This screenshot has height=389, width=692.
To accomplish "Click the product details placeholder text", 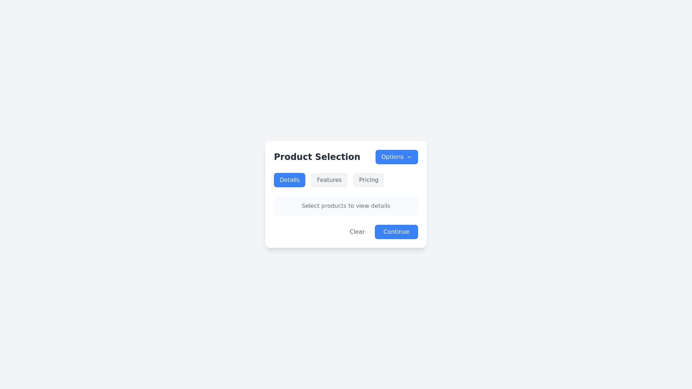I will point(346,206).
